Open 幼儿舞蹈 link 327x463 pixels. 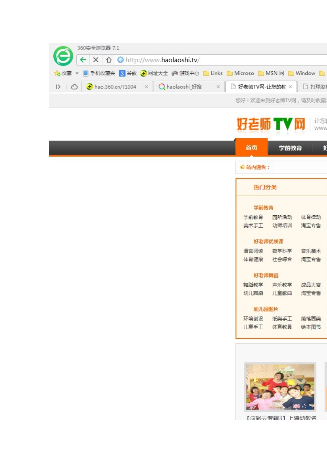253,293
